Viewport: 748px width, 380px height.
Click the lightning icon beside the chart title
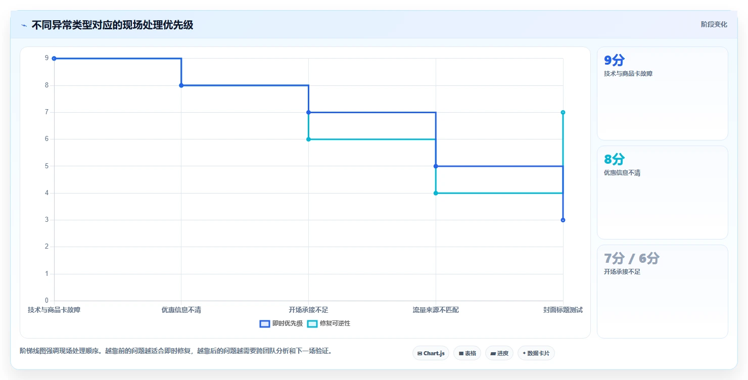pos(24,25)
